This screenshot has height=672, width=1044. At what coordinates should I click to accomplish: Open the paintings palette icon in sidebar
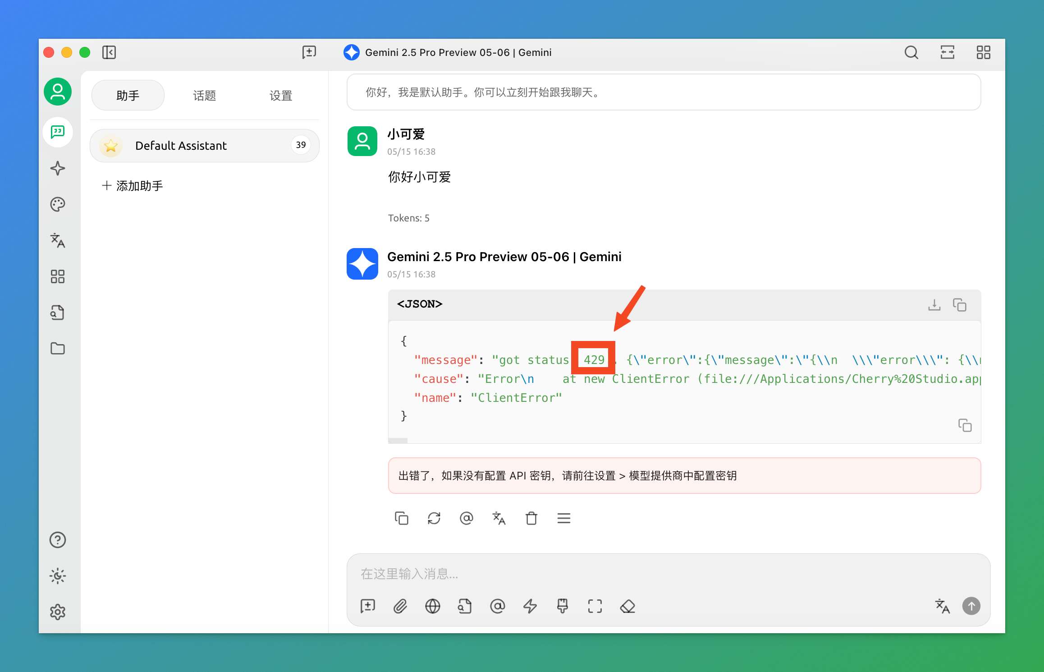[x=58, y=204]
